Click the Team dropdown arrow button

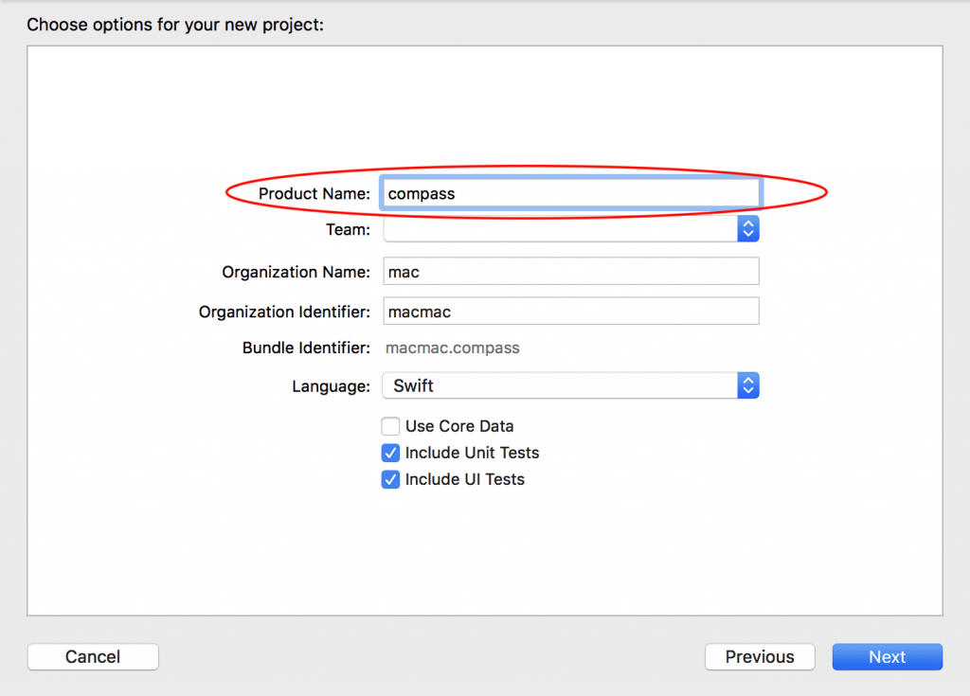click(748, 229)
